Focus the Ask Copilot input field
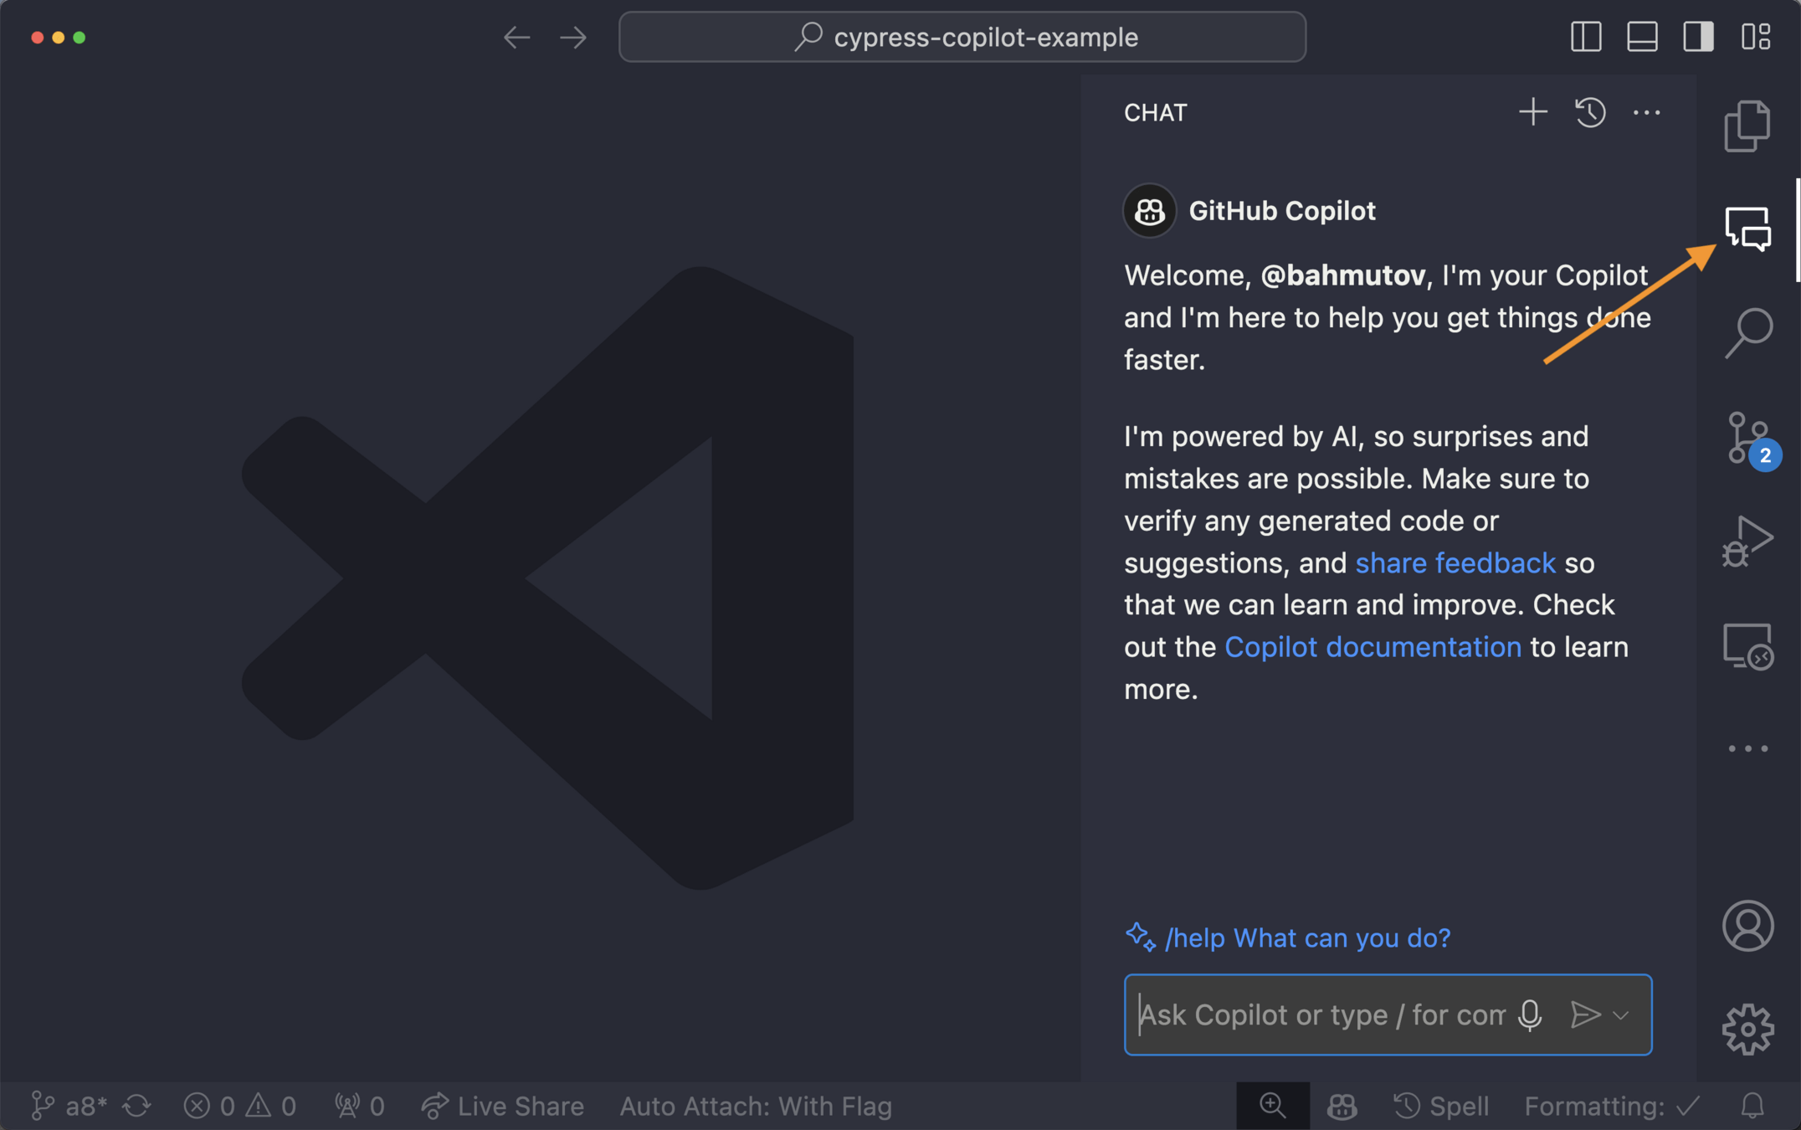The image size is (1801, 1130). pos(1321,1015)
